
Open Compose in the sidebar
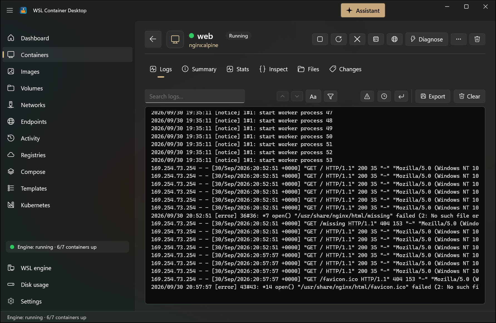point(67,172)
